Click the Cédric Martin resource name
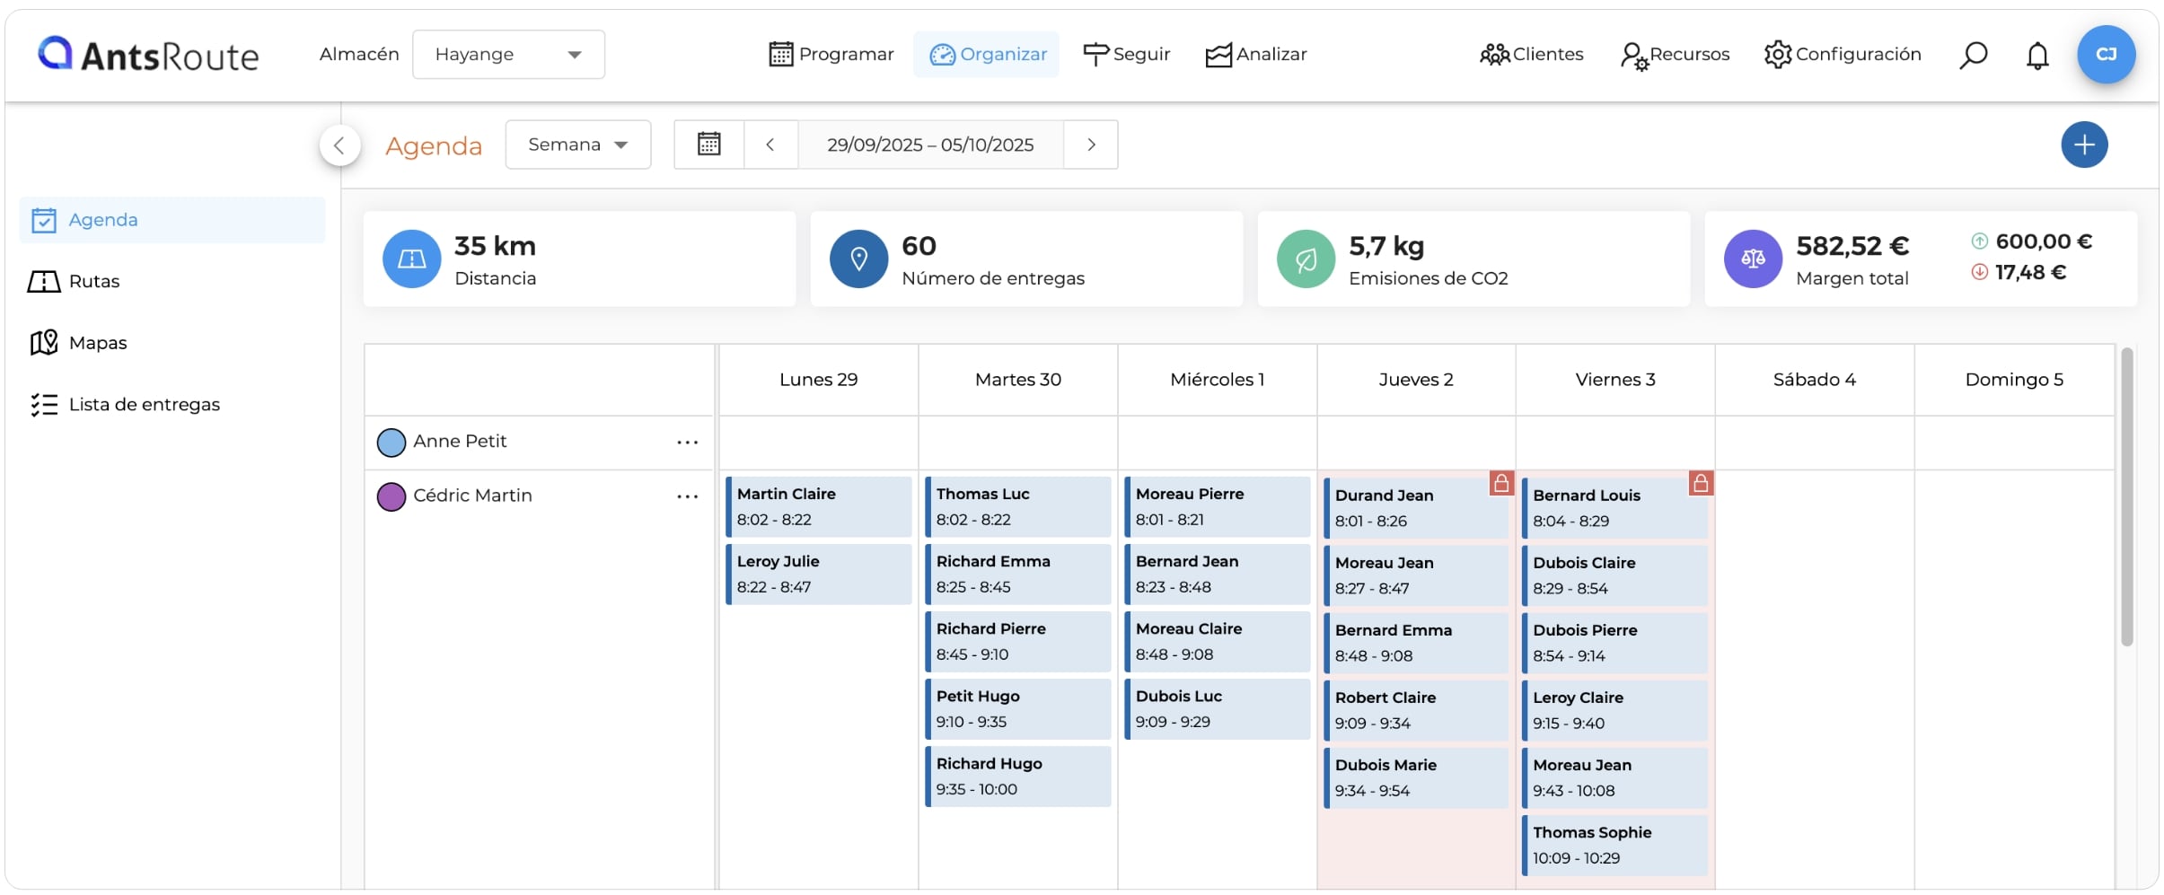Viewport: 2164px width, 895px height. click(472, 496)
